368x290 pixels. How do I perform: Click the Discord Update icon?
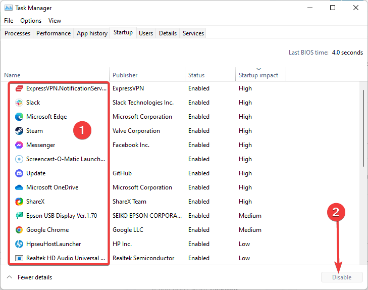coord(19,173)
